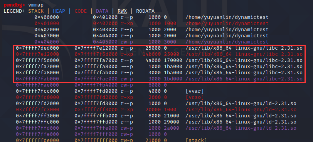
Task: Click the underlined RWX legend label
Action: (122, 11)
